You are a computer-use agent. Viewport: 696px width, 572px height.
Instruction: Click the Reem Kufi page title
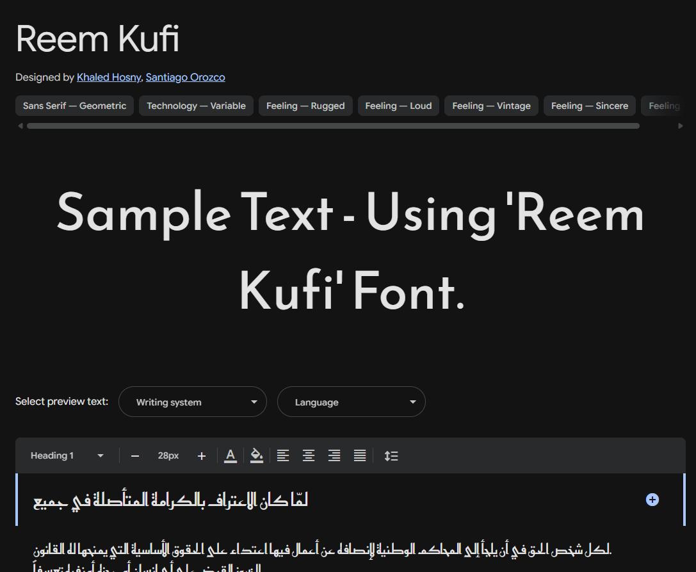[98, 39]
